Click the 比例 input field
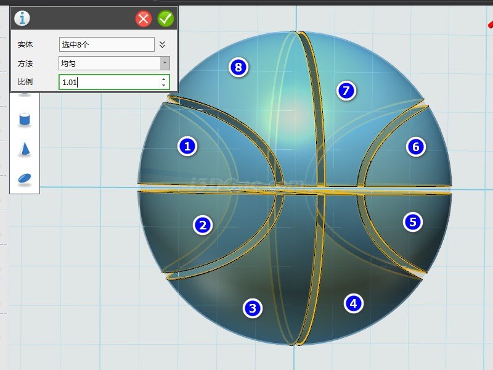493x370 pixels. pyautogui.click(x=109, y=82)
